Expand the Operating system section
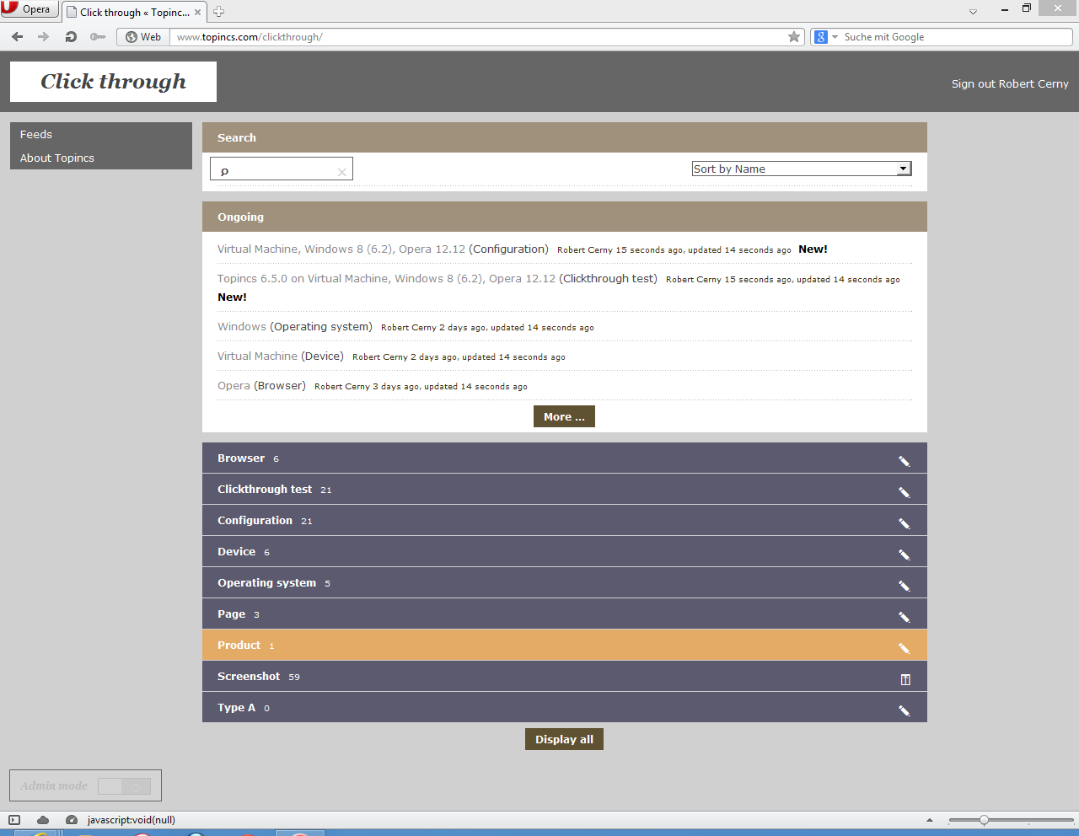 click(x=267, y=583)
